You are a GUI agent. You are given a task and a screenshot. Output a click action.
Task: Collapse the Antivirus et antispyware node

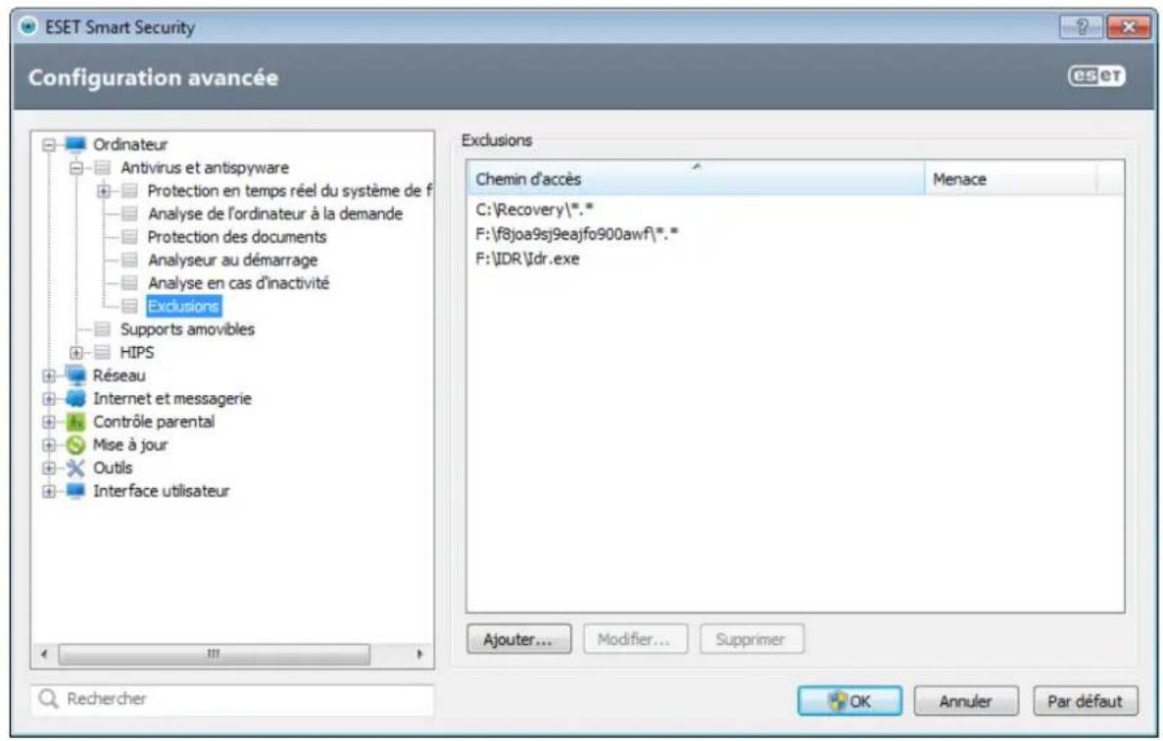[75, 168]
